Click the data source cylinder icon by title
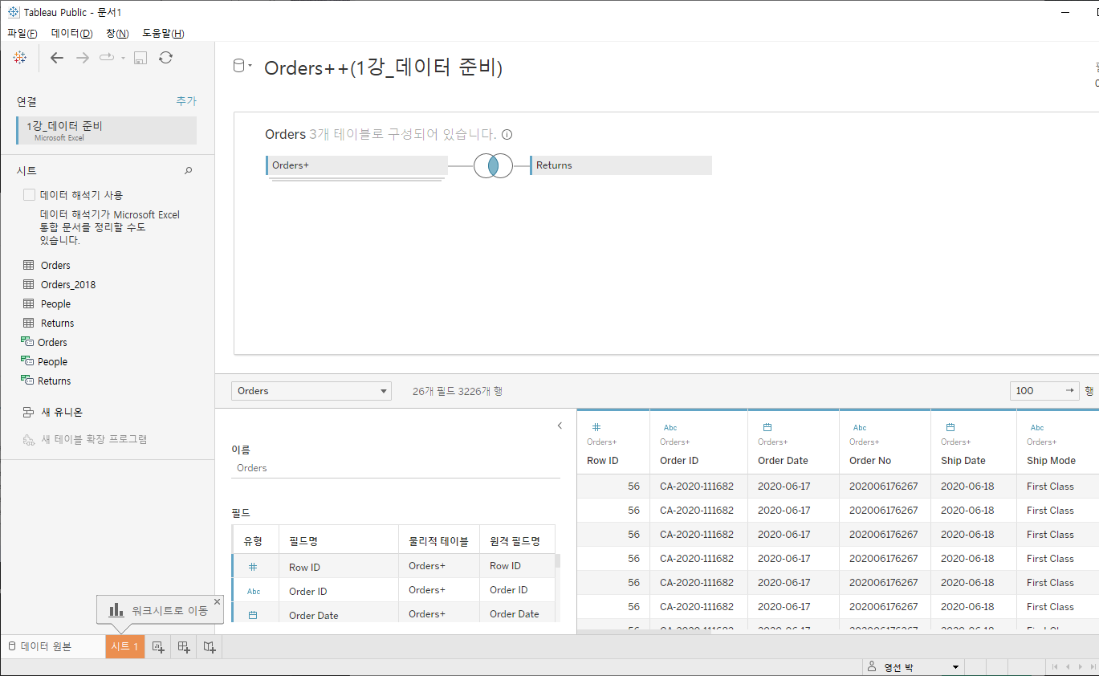This screenshot has width=1099, height=676. (238, 67)
